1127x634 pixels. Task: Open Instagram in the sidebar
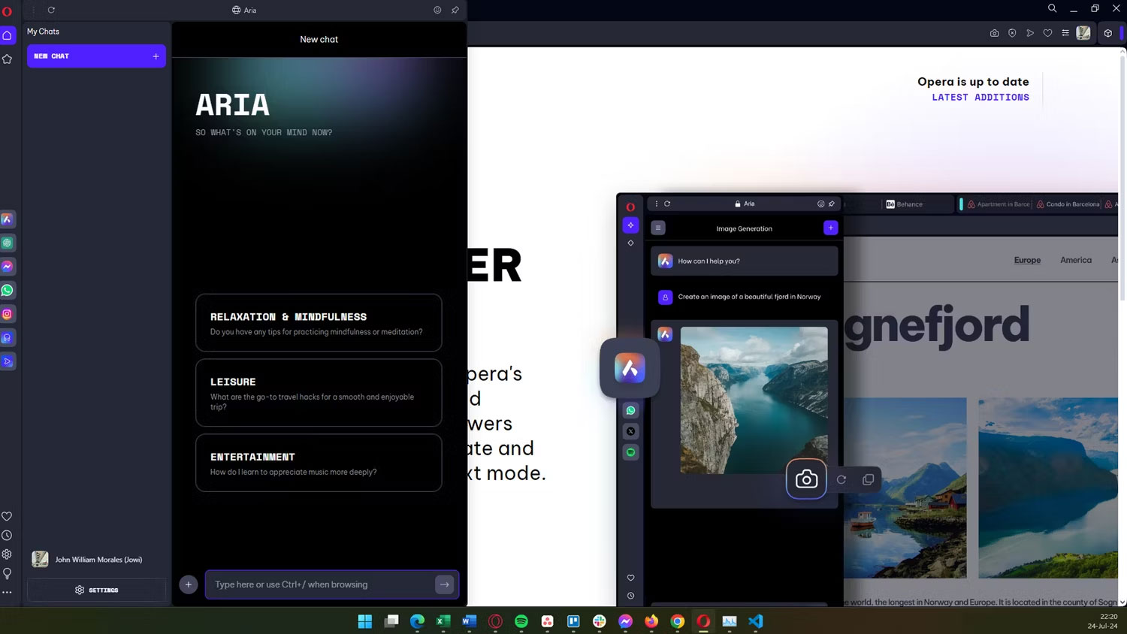click(x=8, y=314)
